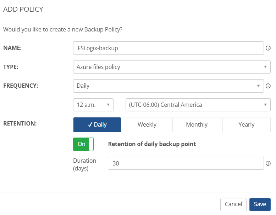Viewport: 276px width, 215px height.
Task: Expand the Frequency dropdown set to Daily
Action: click(168, 86)
